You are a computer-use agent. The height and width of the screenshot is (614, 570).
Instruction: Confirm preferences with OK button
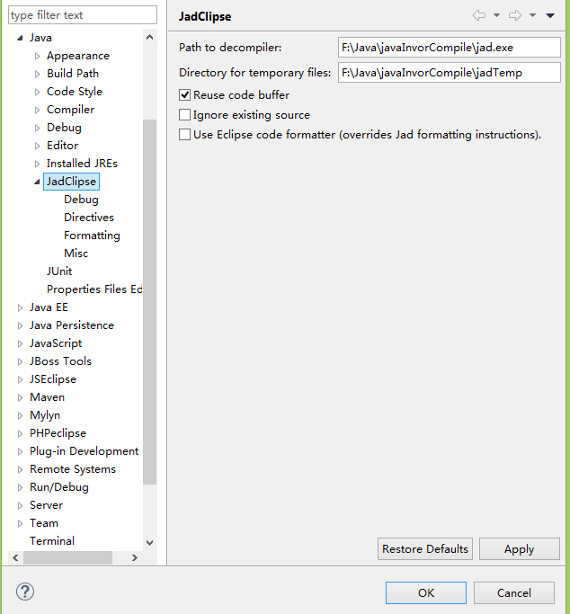426,592
